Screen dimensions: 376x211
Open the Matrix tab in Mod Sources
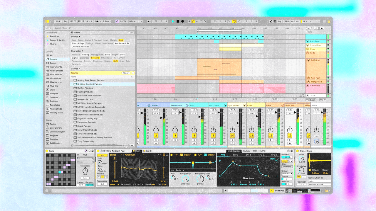pos(246,151)
